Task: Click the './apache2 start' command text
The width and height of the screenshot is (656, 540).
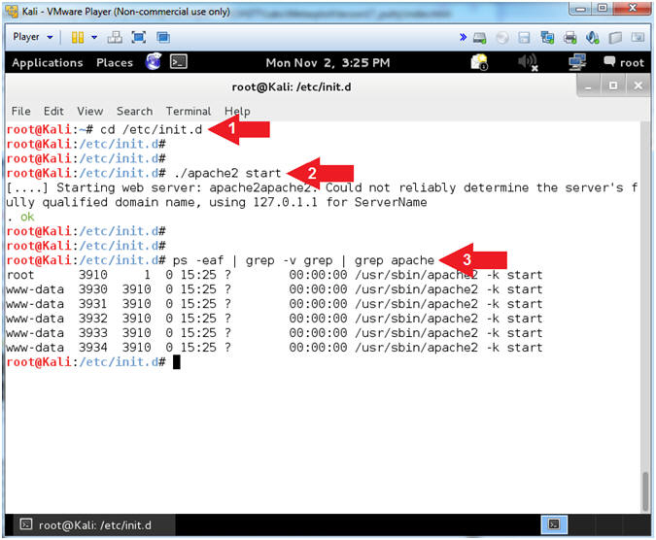Action: tap(227, 173)
